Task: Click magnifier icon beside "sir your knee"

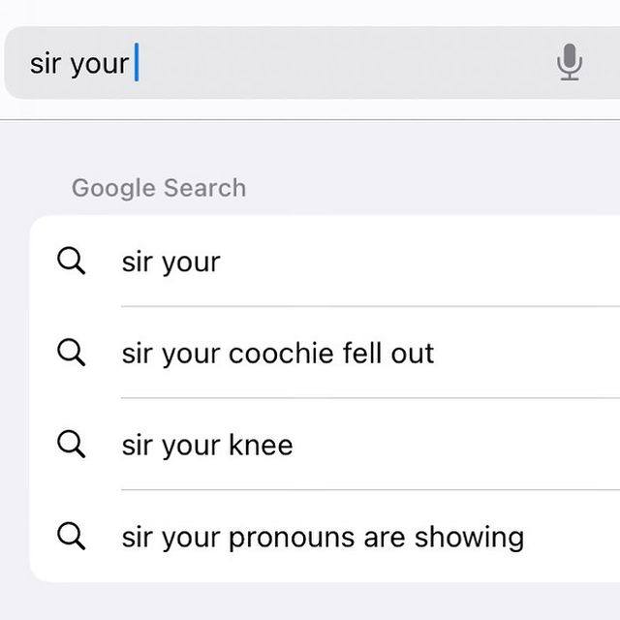Action: [71, 444]
